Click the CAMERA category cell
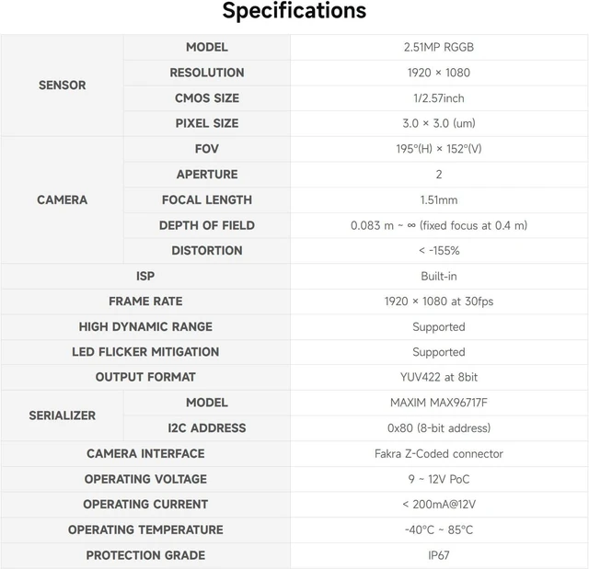The height and width of the screenshot is (569, 589). click(x=63, y=199)
